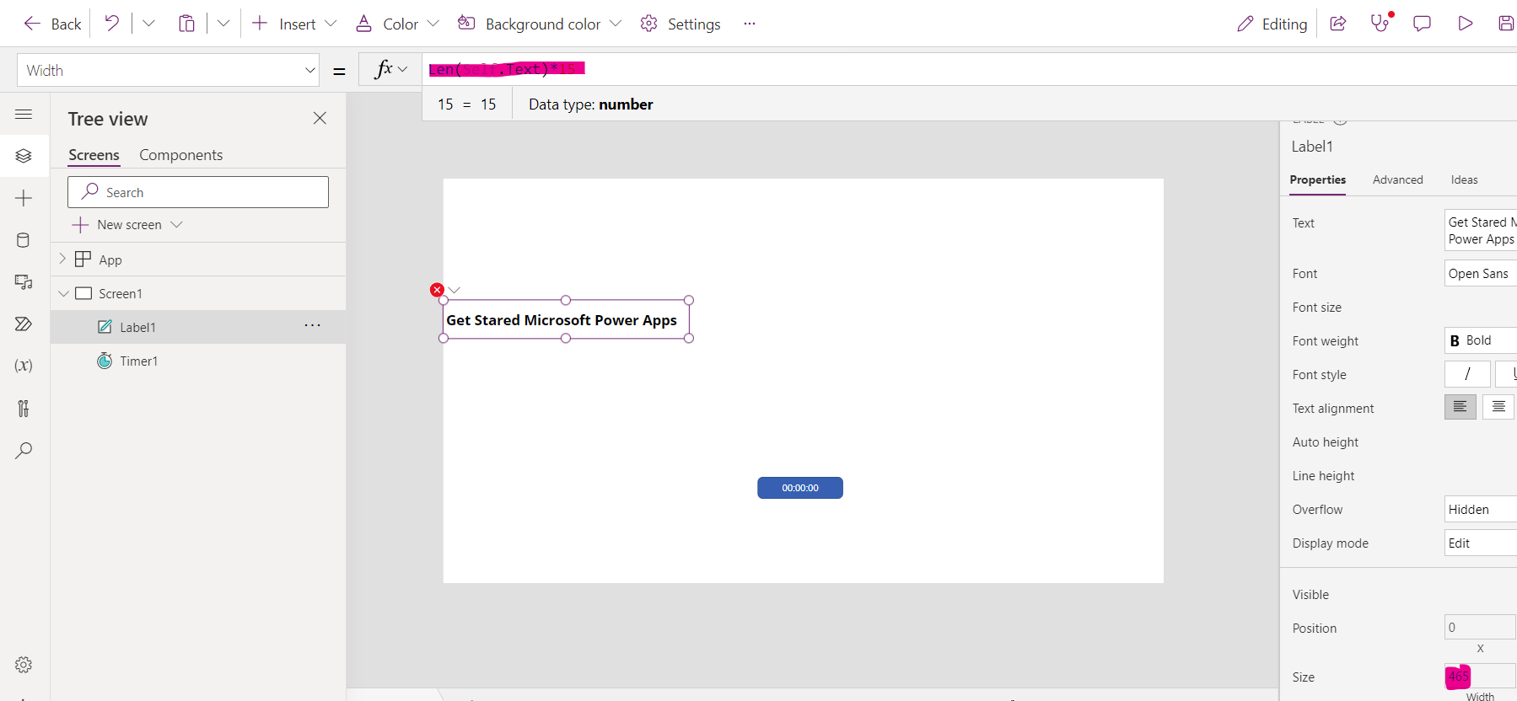The image size is (1517, 701).
Task: Open the Comments icon
Action: click(x=1423, y=24)
